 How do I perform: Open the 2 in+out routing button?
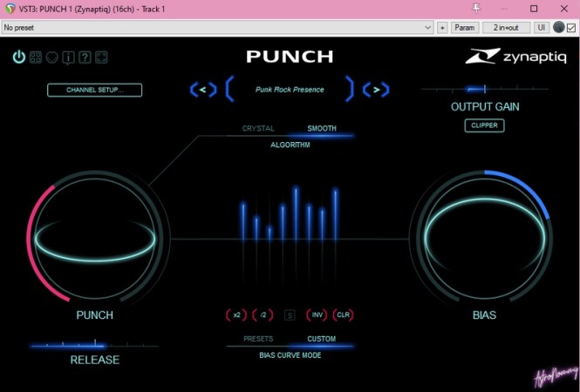506,28
